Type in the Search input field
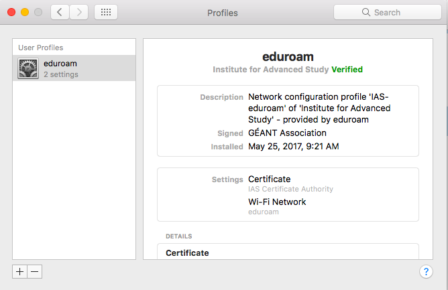 [x=396, y=12]
